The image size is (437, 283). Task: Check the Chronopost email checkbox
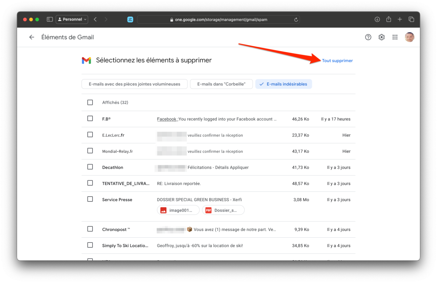coord(90,229)
